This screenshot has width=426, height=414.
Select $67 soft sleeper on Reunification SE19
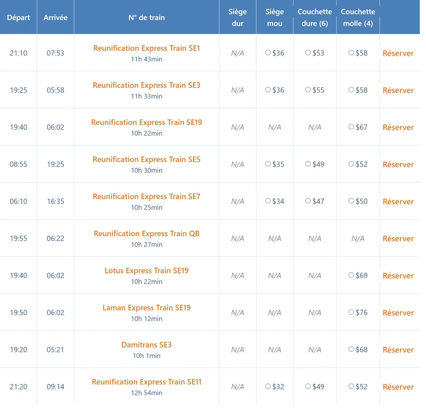click(351, 127)
